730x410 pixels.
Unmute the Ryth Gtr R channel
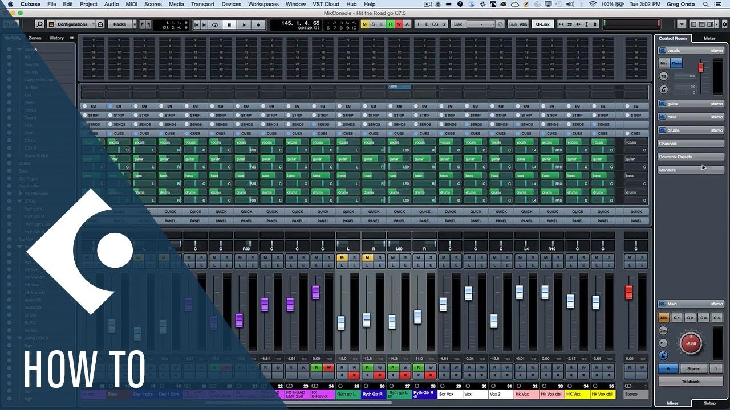point(367,257)
